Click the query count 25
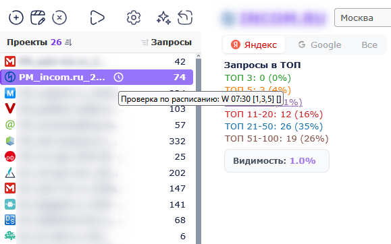The width and height of the screenshot is (391, 244). pos(180,157)
